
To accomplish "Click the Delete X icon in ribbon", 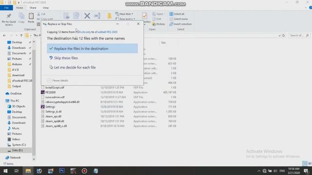I will tap(87, 16).
